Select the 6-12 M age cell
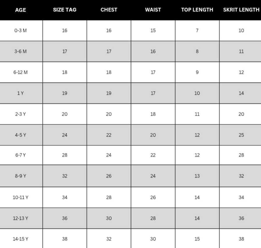Viewport: 261px width, 248px height. [x=20, y=72]
